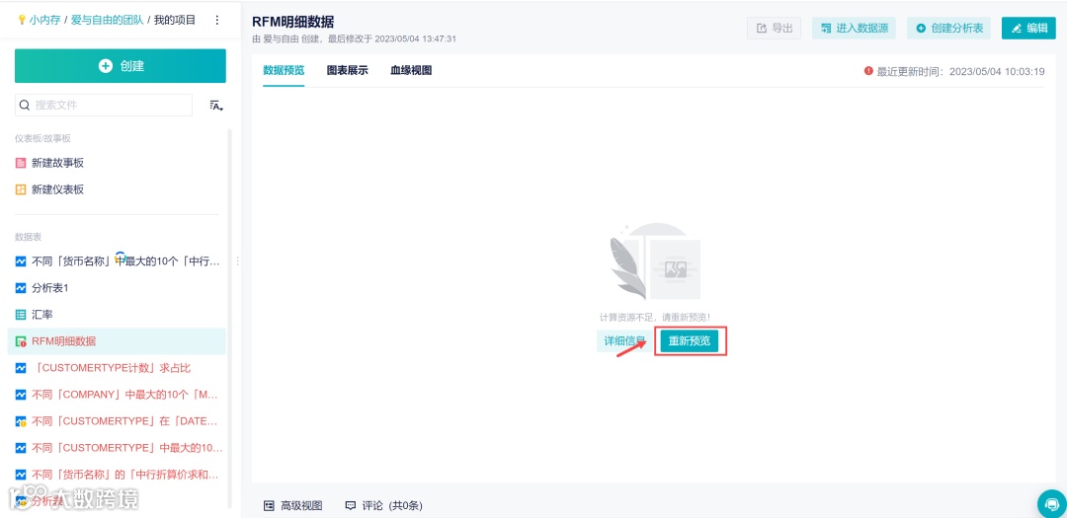
Task: Click the 最近更新时间 timestamp text
Action: click(960, 71)
